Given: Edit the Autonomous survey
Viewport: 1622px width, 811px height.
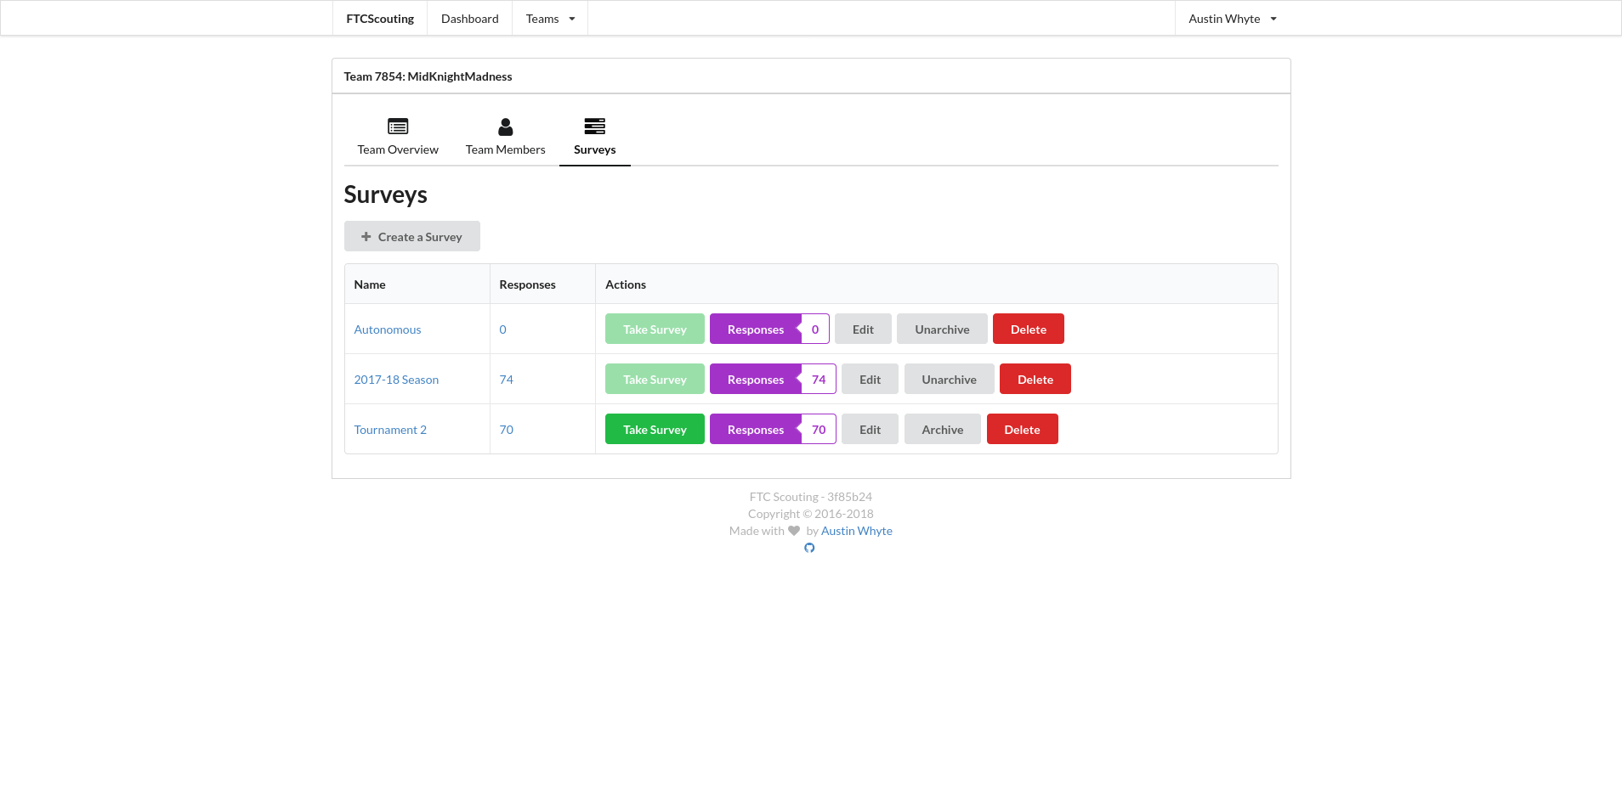Looking at the screenshot, I should point(862,329).
